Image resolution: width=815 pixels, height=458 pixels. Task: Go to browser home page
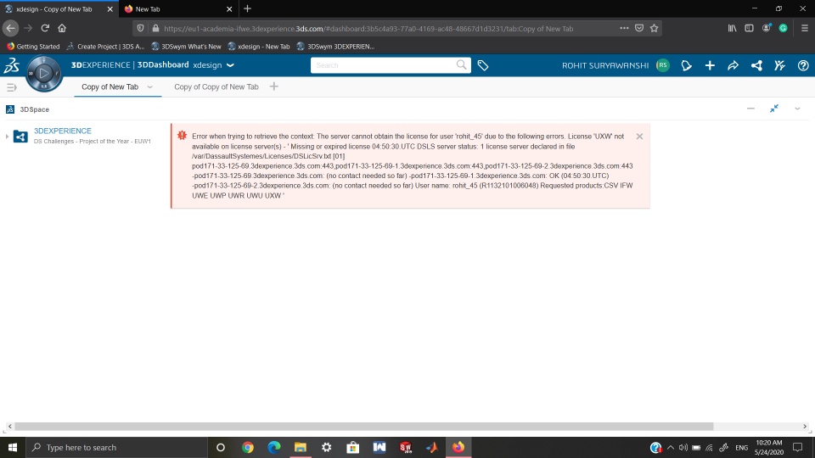click(x=62, y=28)
